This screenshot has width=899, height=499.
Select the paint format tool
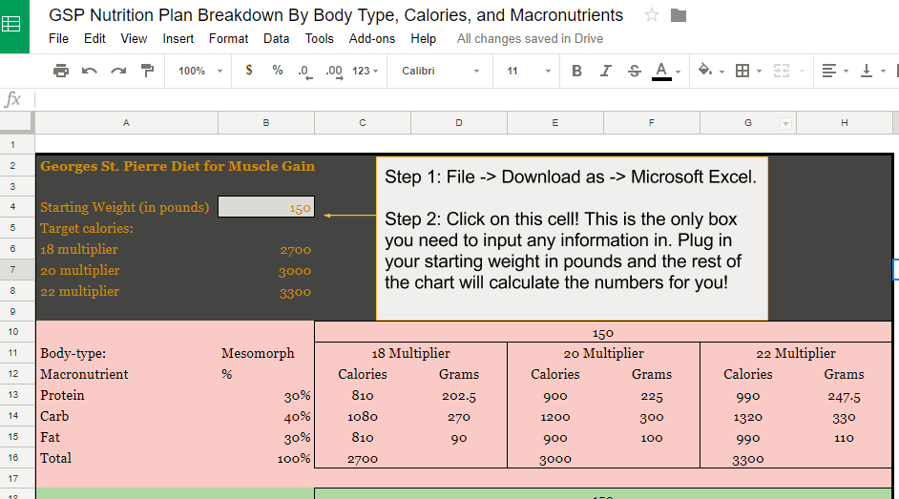tap(147, 71)
